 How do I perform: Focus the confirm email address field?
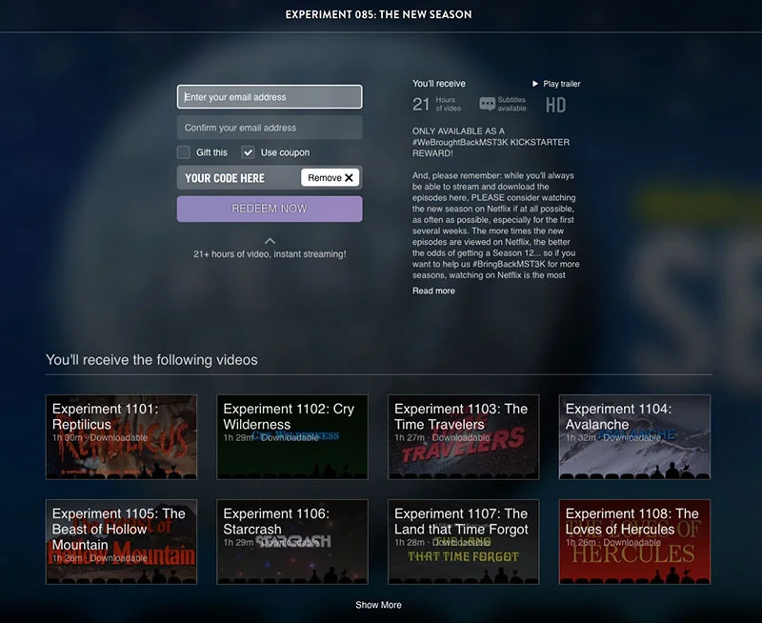(270, 128)
